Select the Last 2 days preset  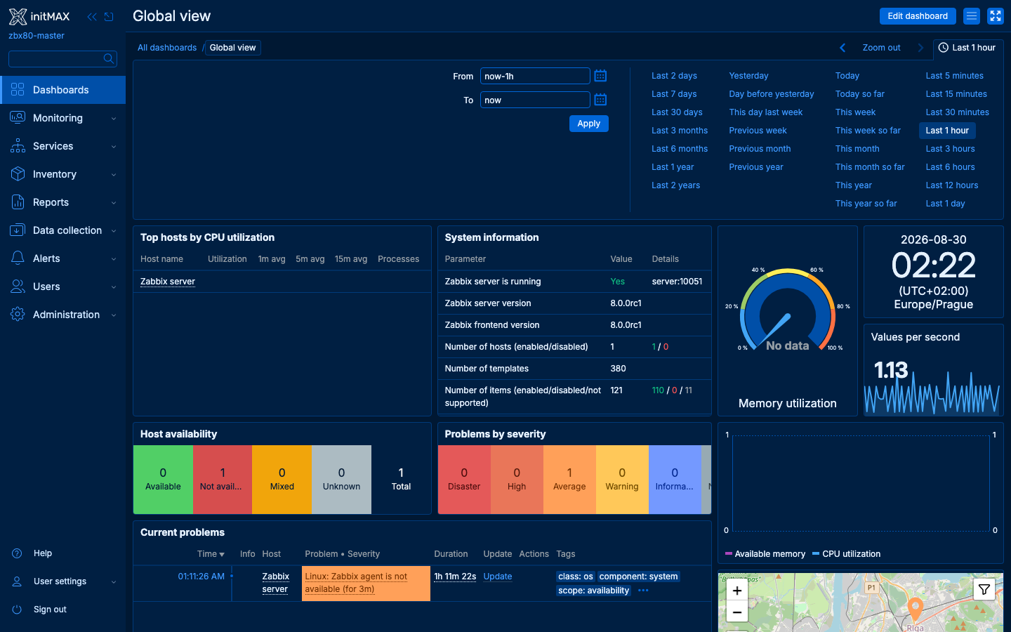674,76
